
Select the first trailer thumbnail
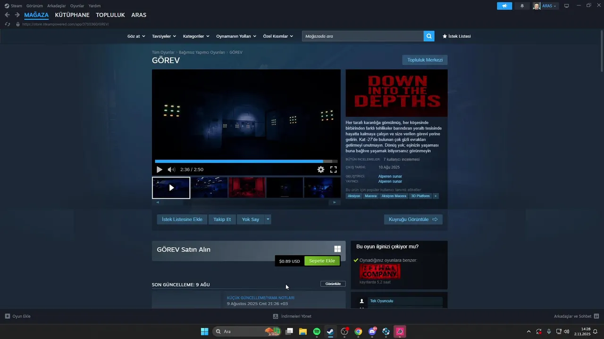click(x=171, y=188)
